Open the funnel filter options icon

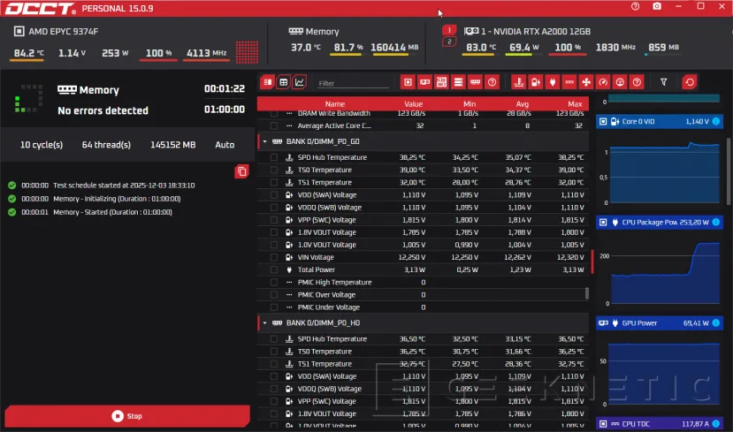[664, 82]
